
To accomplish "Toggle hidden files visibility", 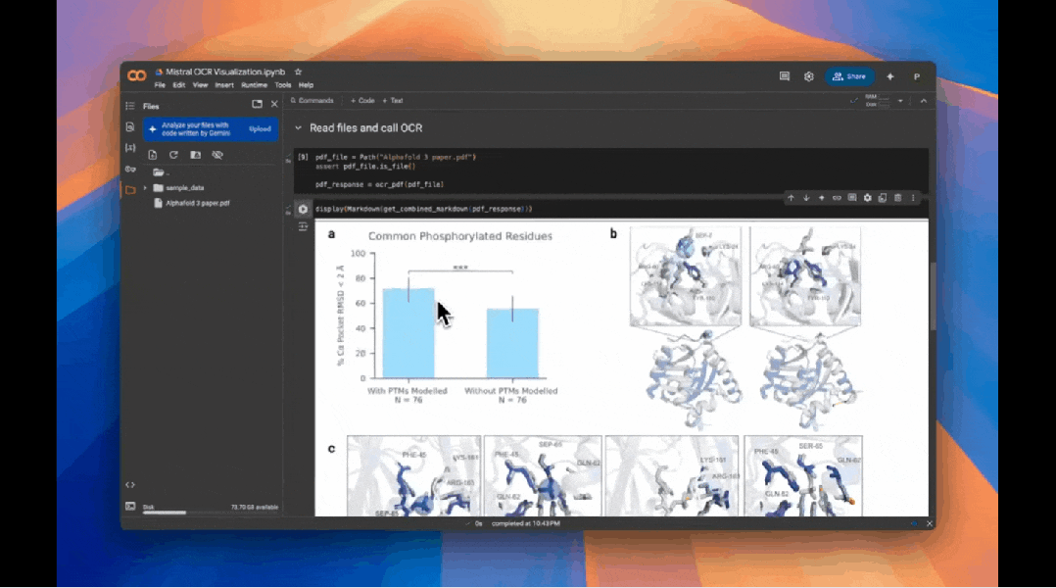I will point(216,155).
